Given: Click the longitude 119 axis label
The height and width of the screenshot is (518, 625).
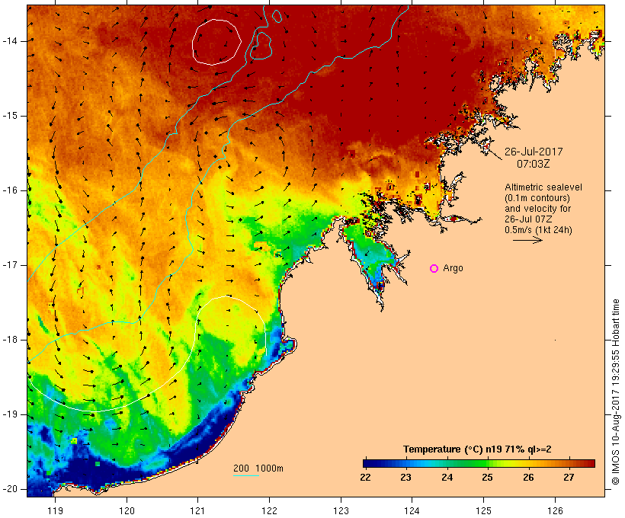Looking at the screenshot, I should 55,510.
